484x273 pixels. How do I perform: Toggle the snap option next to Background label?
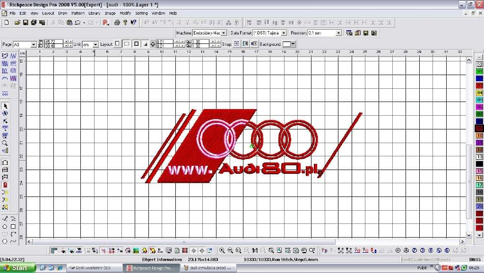[x=254, y=44]
